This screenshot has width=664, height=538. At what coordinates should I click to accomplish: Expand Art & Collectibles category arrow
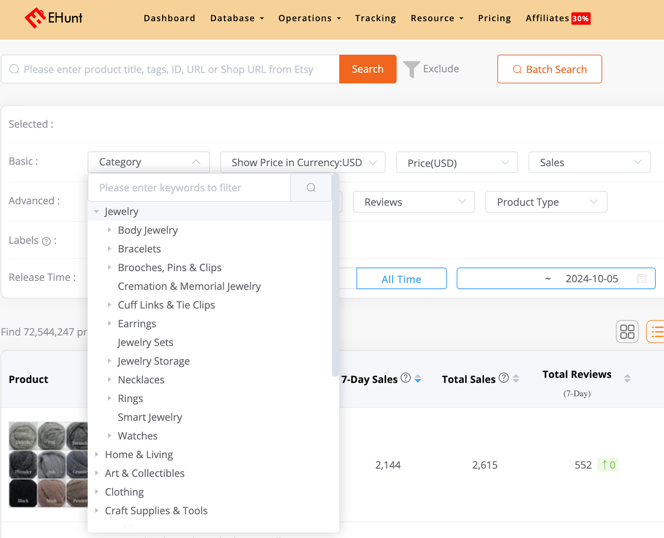click(x=96, y=473)
